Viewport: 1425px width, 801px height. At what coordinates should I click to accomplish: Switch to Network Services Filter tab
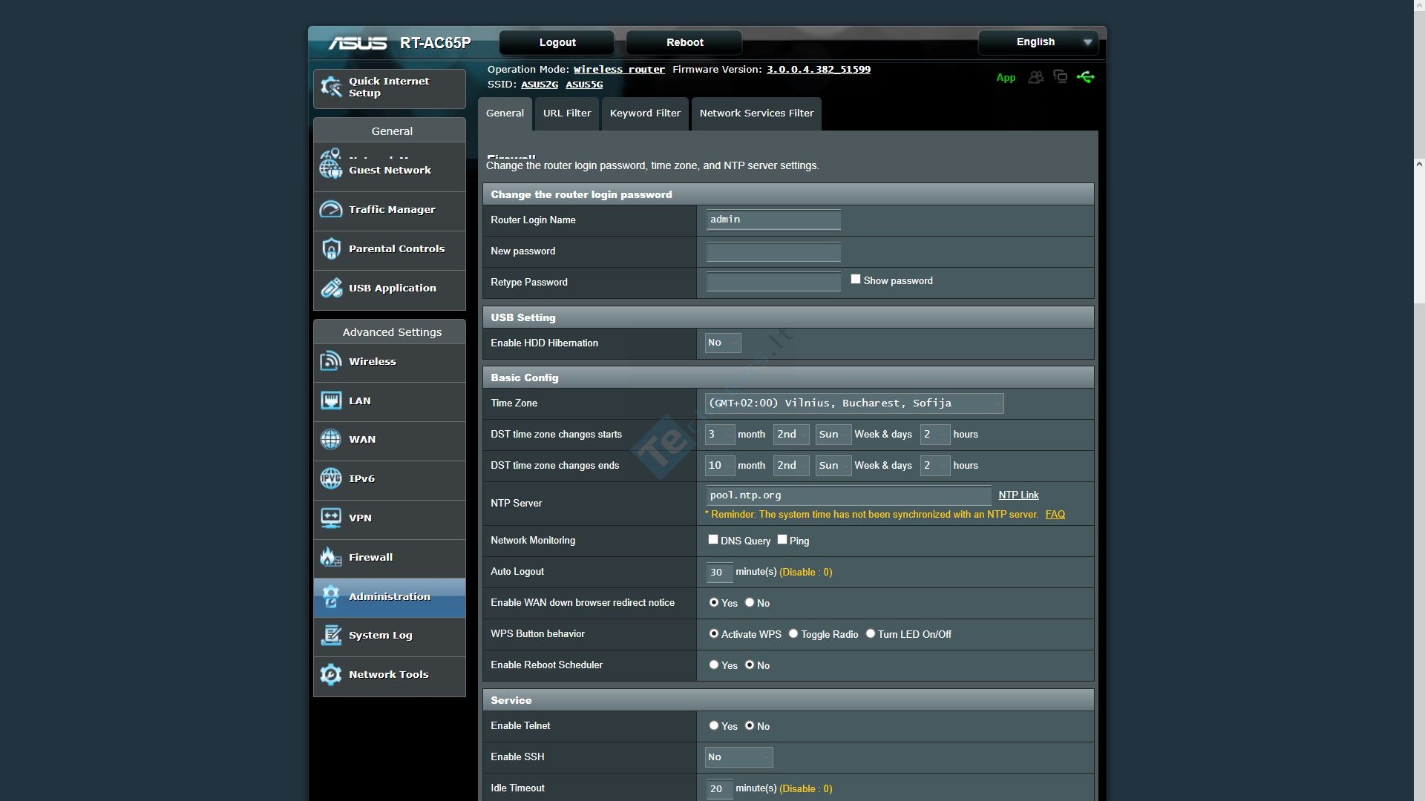pyautogui.click(x=756, y=113)
